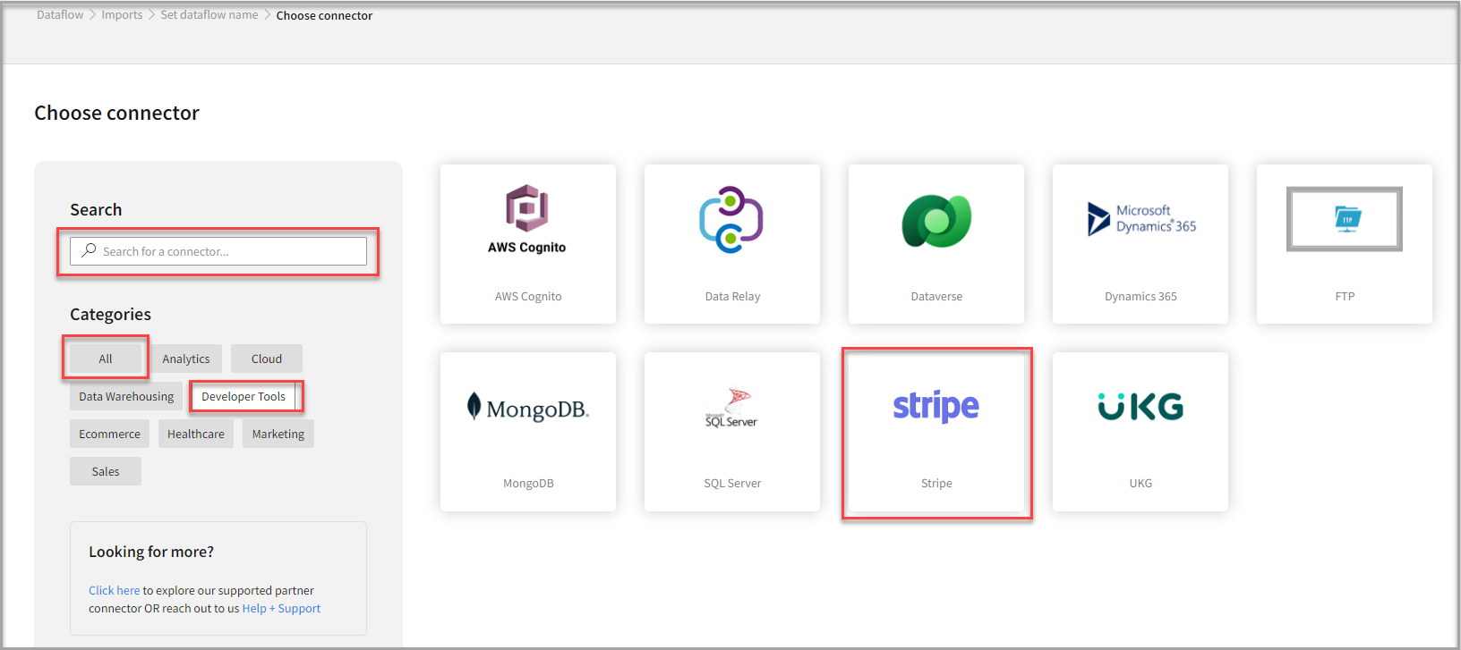Select the FTP connector icon
The image size is (1461, 650).
[1344, 219]
